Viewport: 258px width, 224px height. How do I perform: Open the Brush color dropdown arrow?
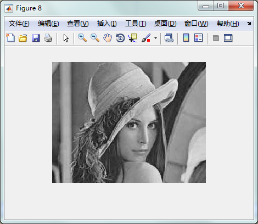point(155,38)
